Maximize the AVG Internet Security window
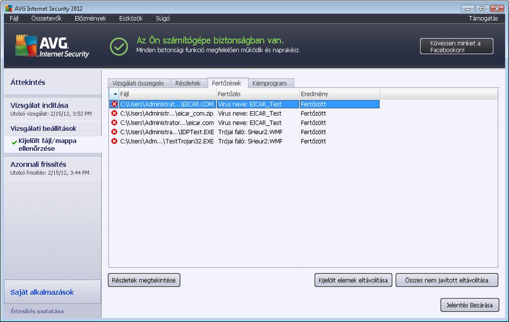 click(482, 8)
